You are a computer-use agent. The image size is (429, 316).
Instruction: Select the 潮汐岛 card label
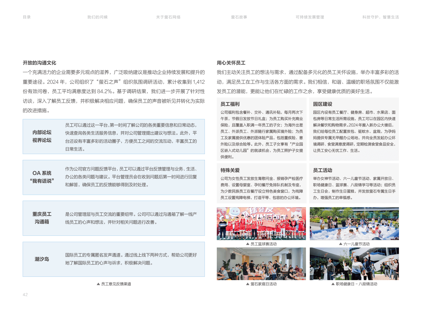tap(42, 259)
